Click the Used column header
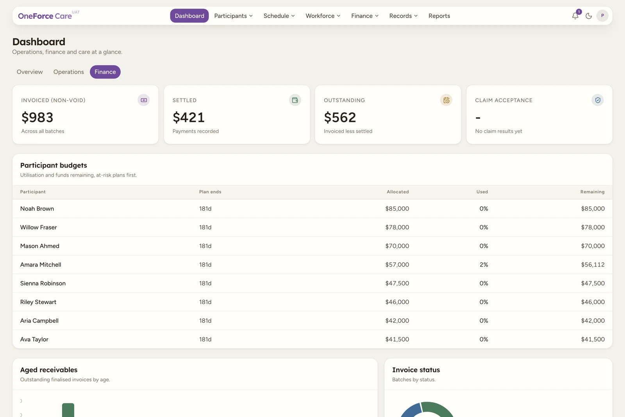 (x=482, y=192)
